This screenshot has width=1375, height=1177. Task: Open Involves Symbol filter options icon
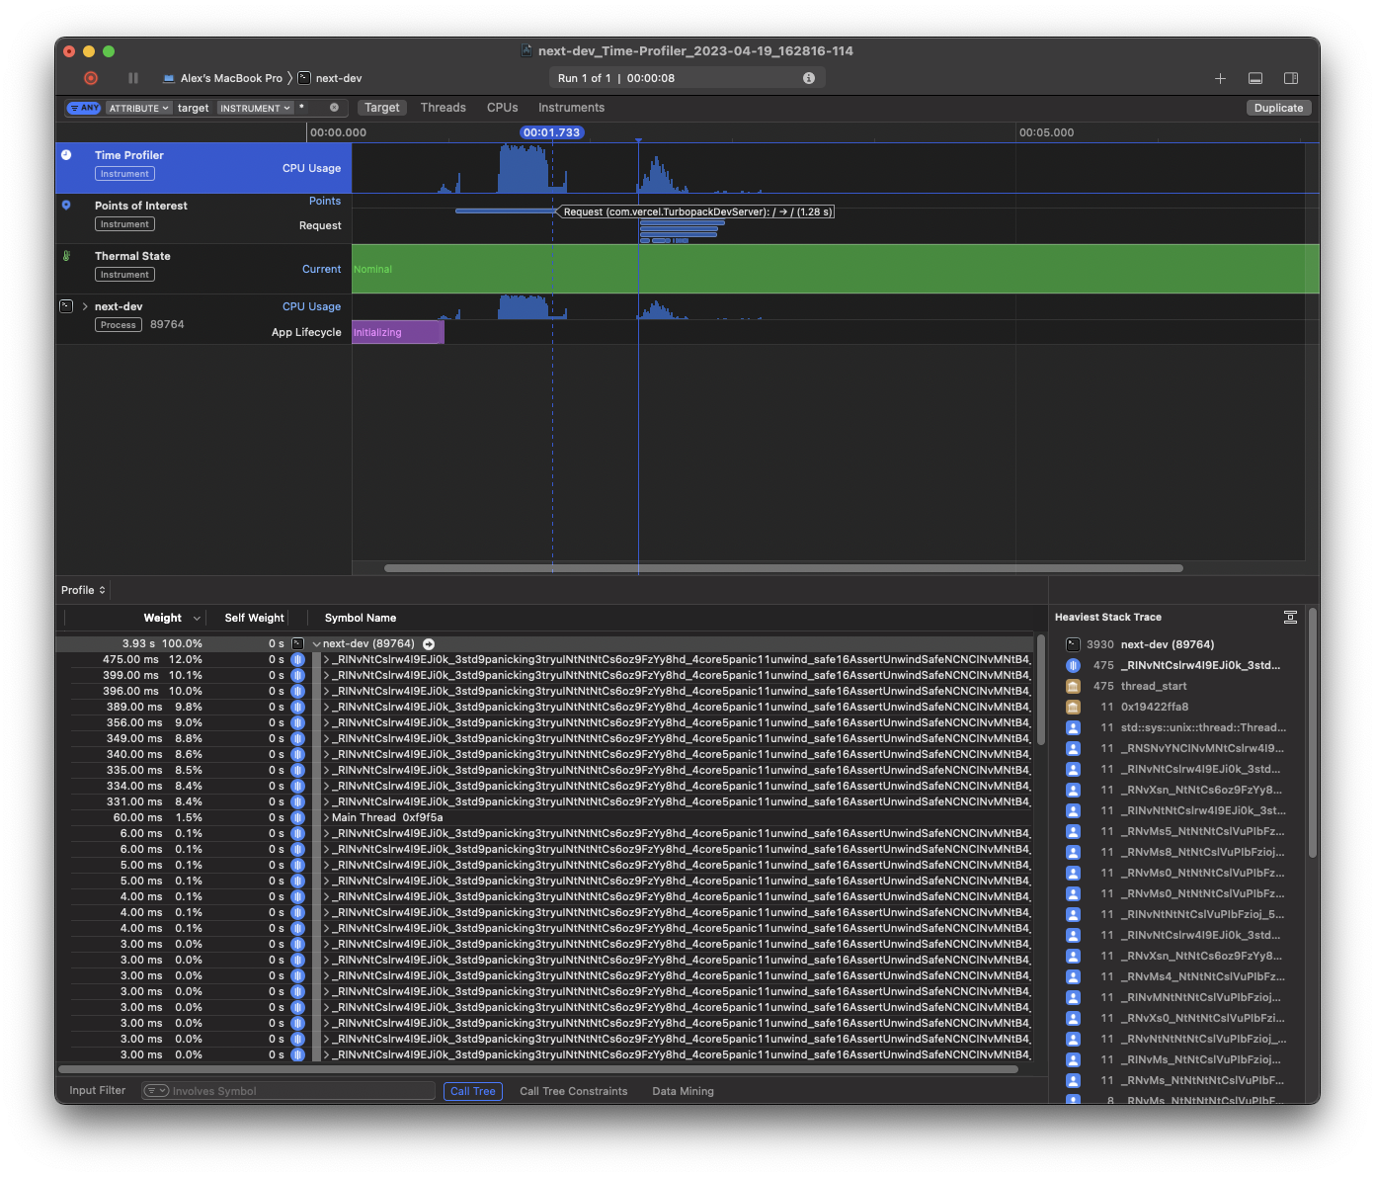click(x=156, y=1091)
